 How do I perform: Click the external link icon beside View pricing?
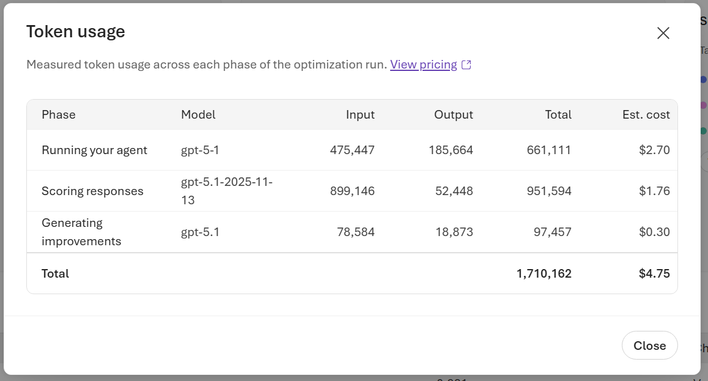tap(466, 65)
